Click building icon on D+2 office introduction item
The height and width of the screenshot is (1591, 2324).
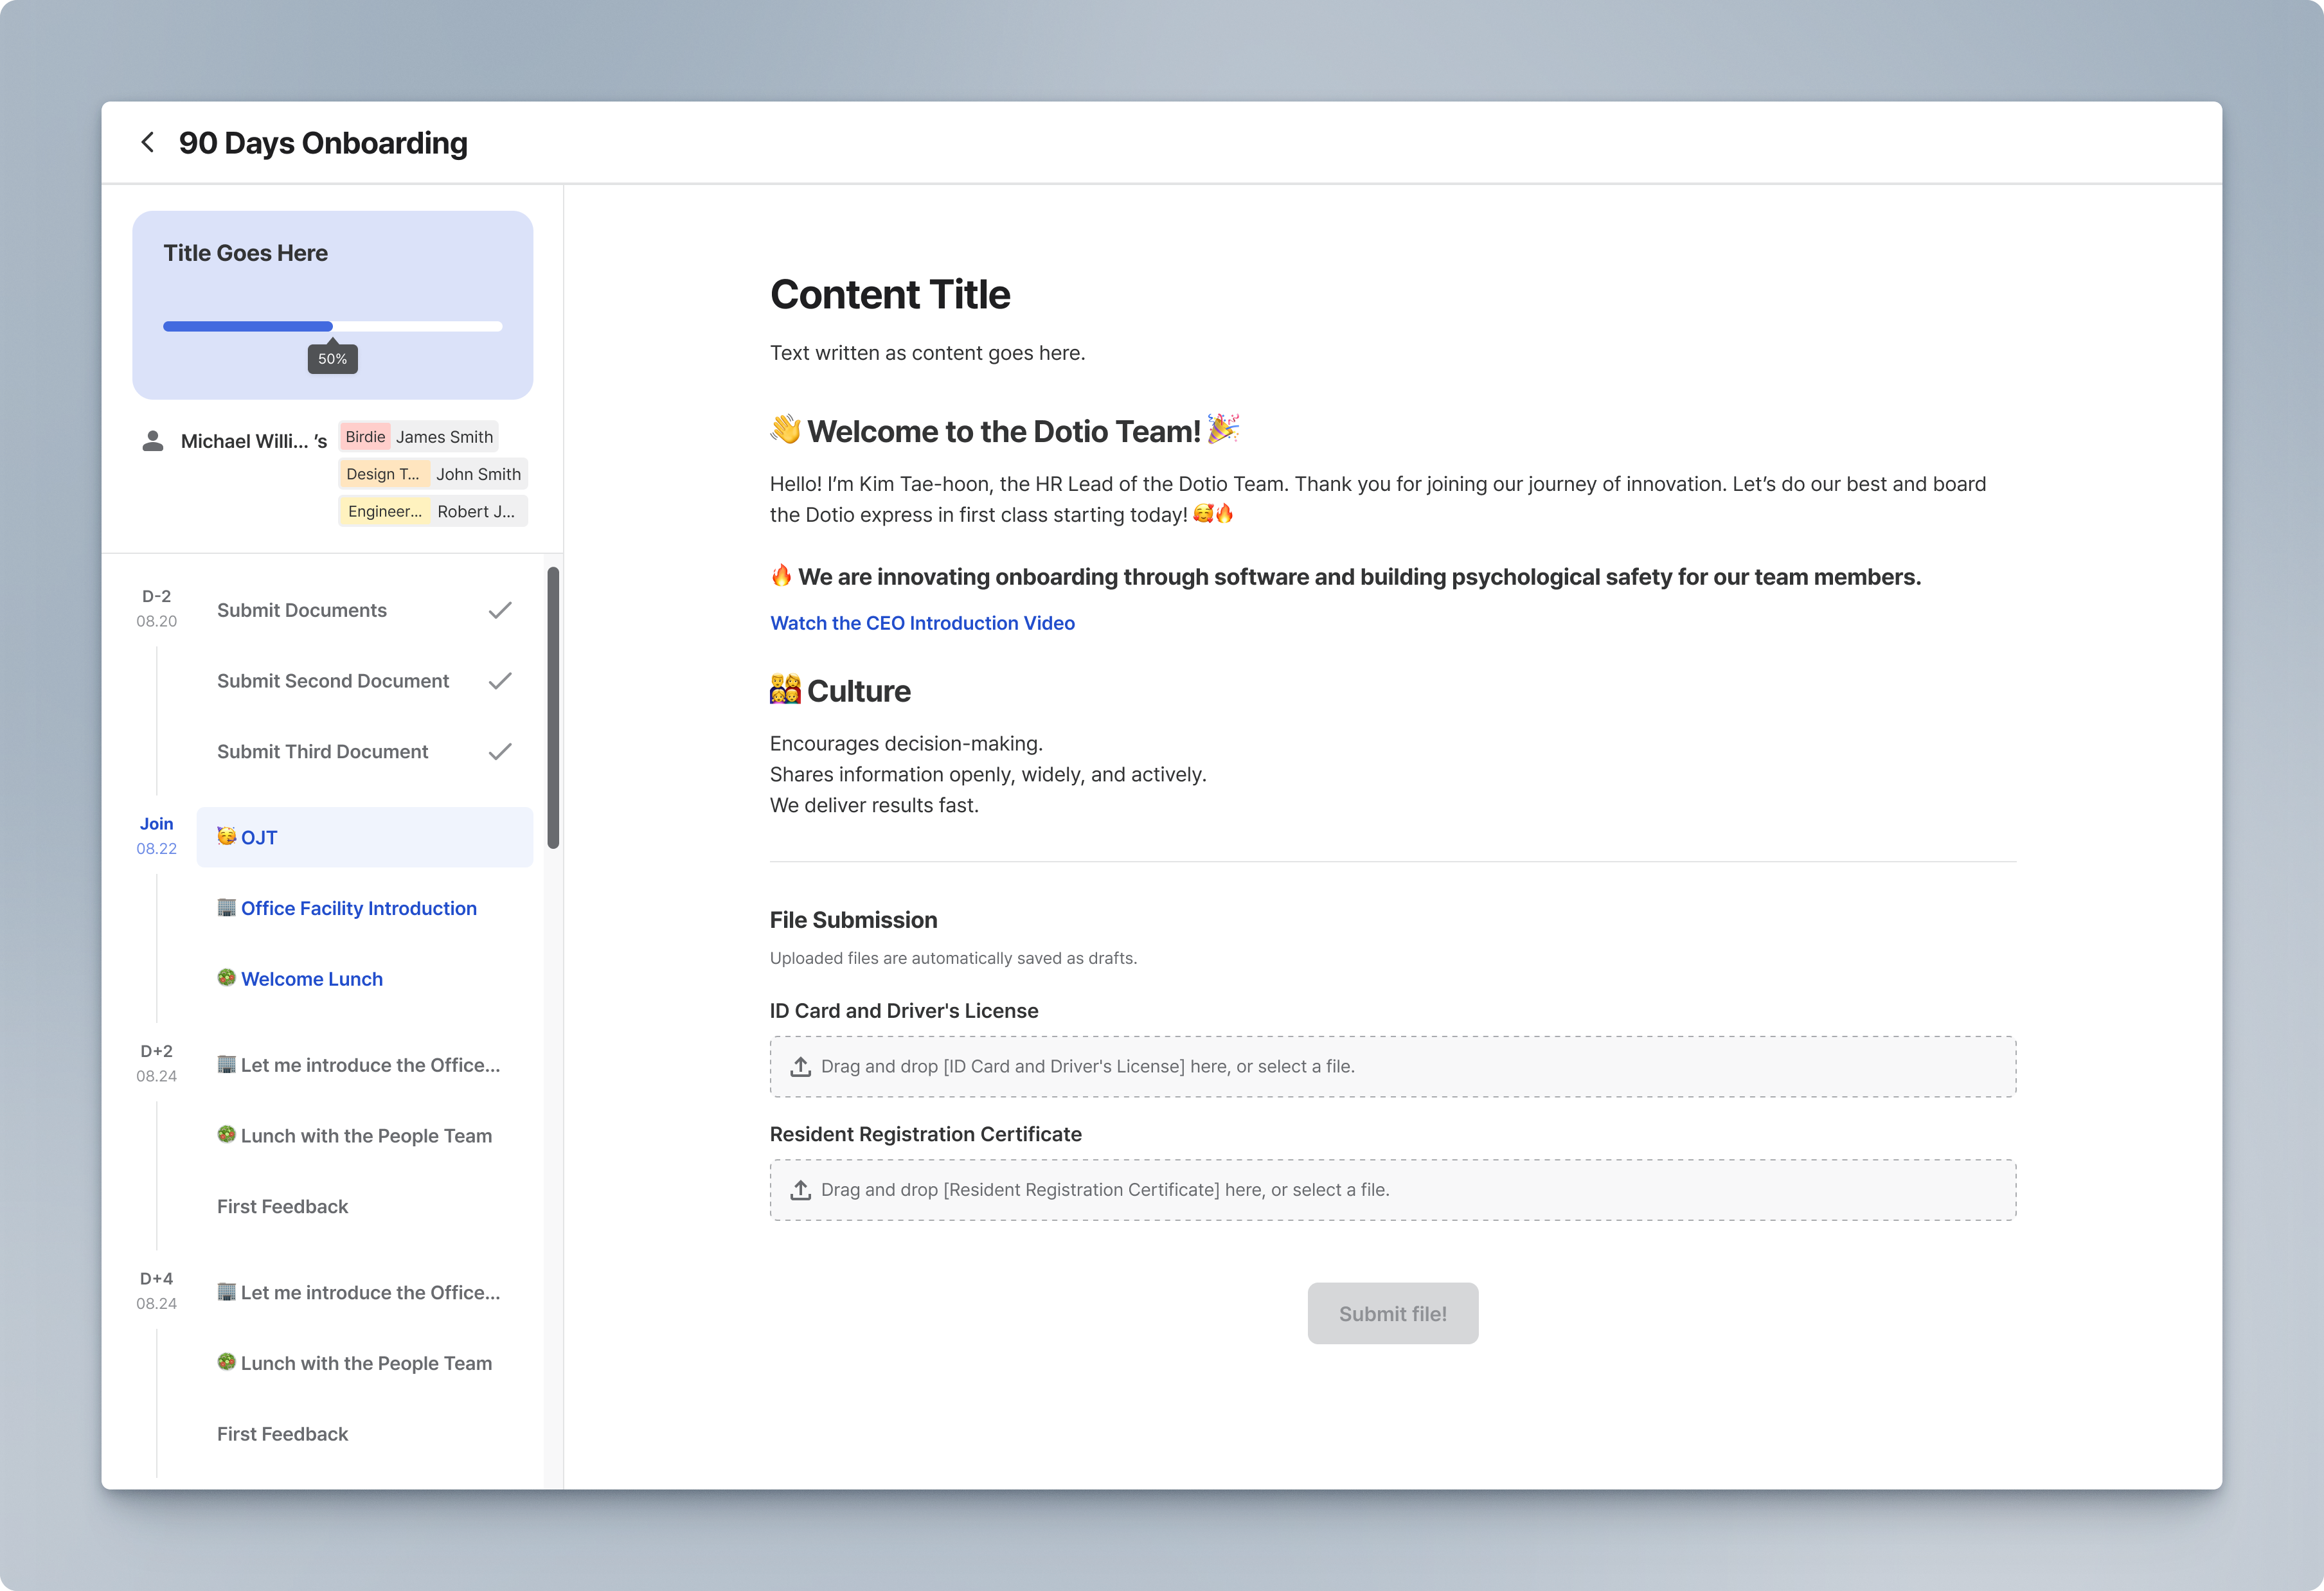tap(227, 1064)
